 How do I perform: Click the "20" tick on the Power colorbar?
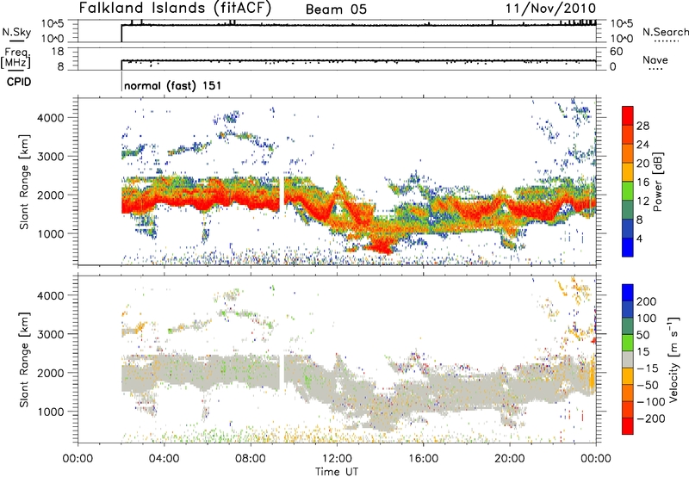642,164
